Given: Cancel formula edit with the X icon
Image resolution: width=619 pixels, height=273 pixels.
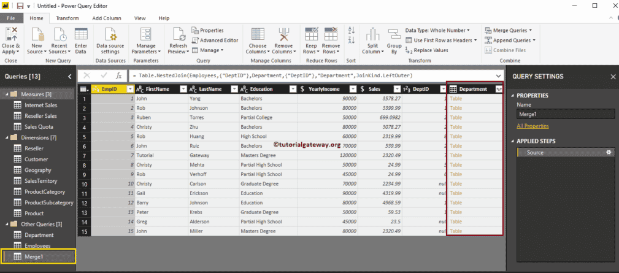Looking at the screenshot, I should 87,75.
